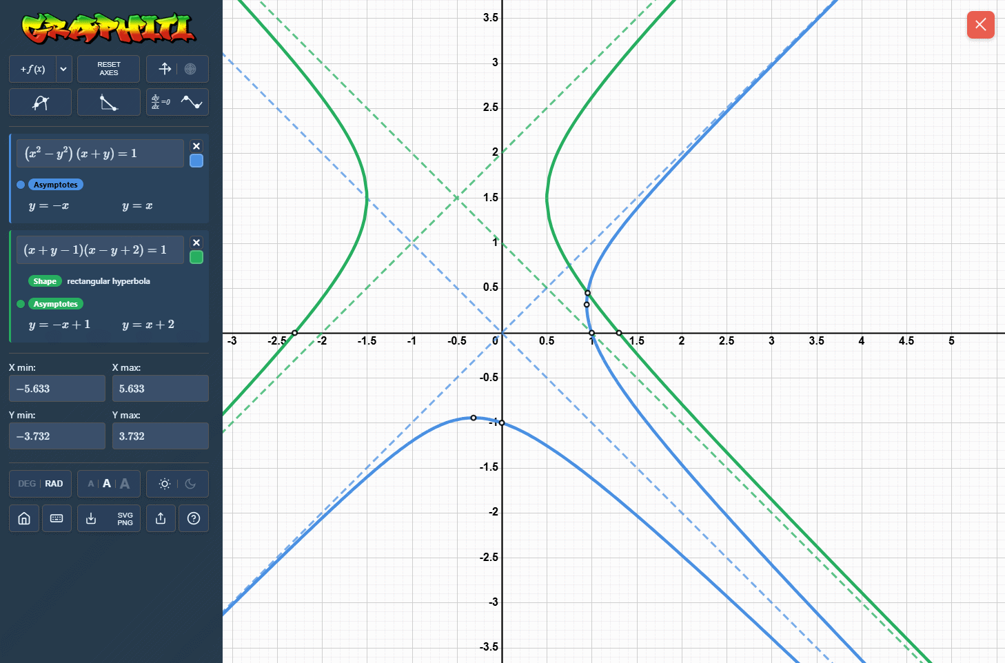Select the polar grid mode icon
The image size is (1005, 663).
pyautogui.click(x=191, y=69)
